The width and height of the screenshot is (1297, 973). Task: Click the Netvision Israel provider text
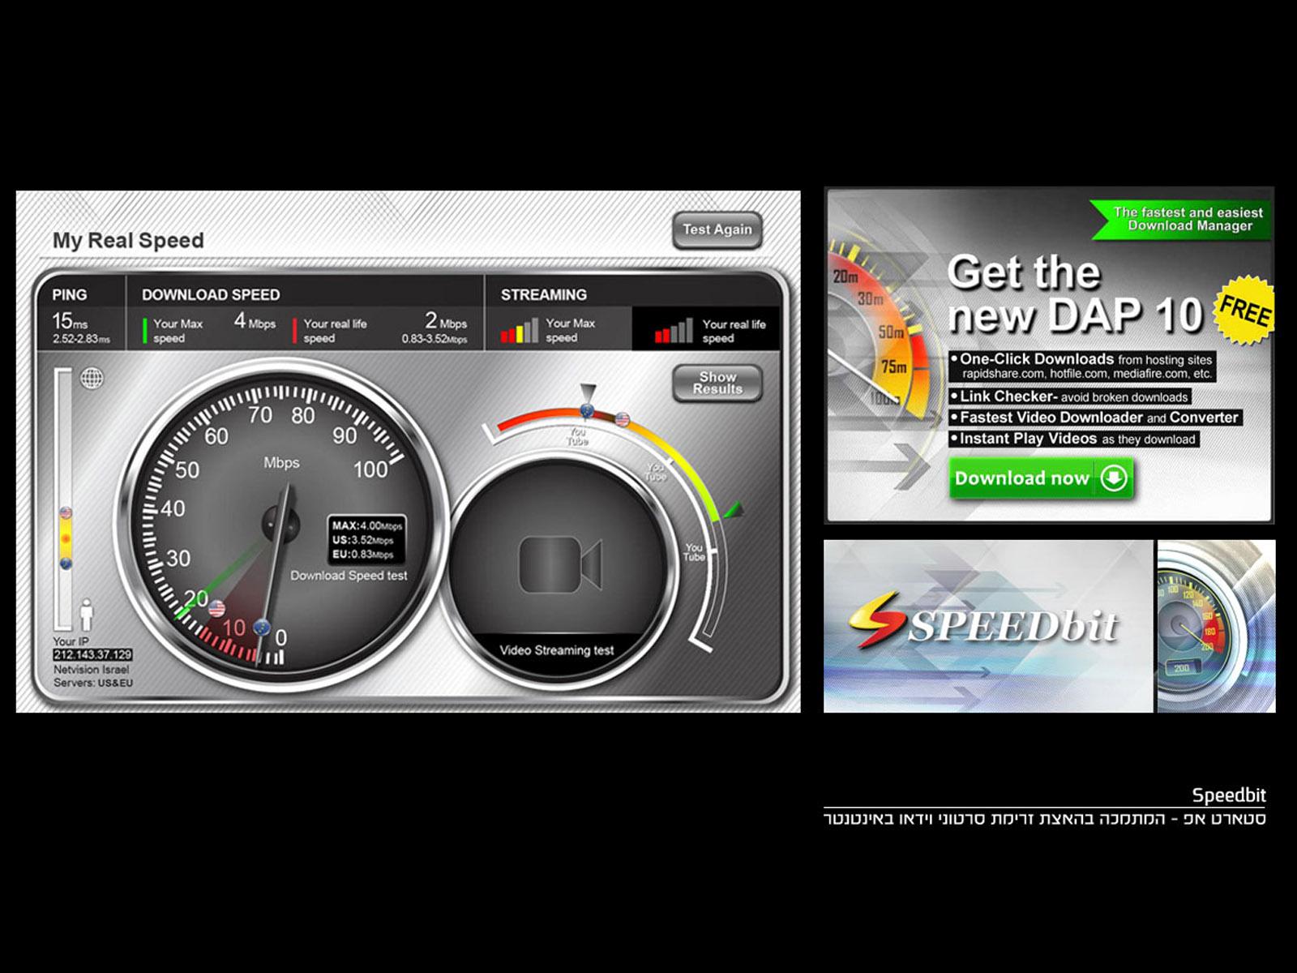tap(92, 670)
